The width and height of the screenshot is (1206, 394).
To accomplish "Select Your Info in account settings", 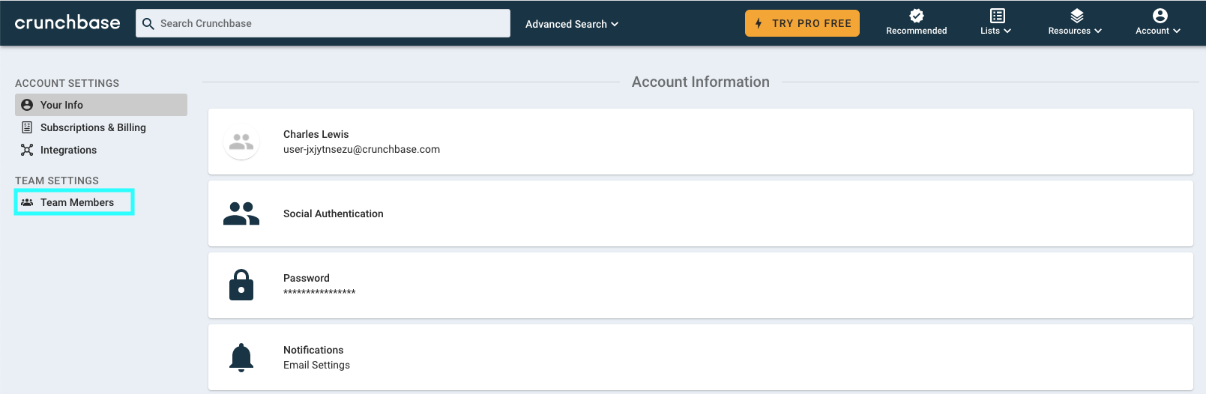I will tap(101, 105).
